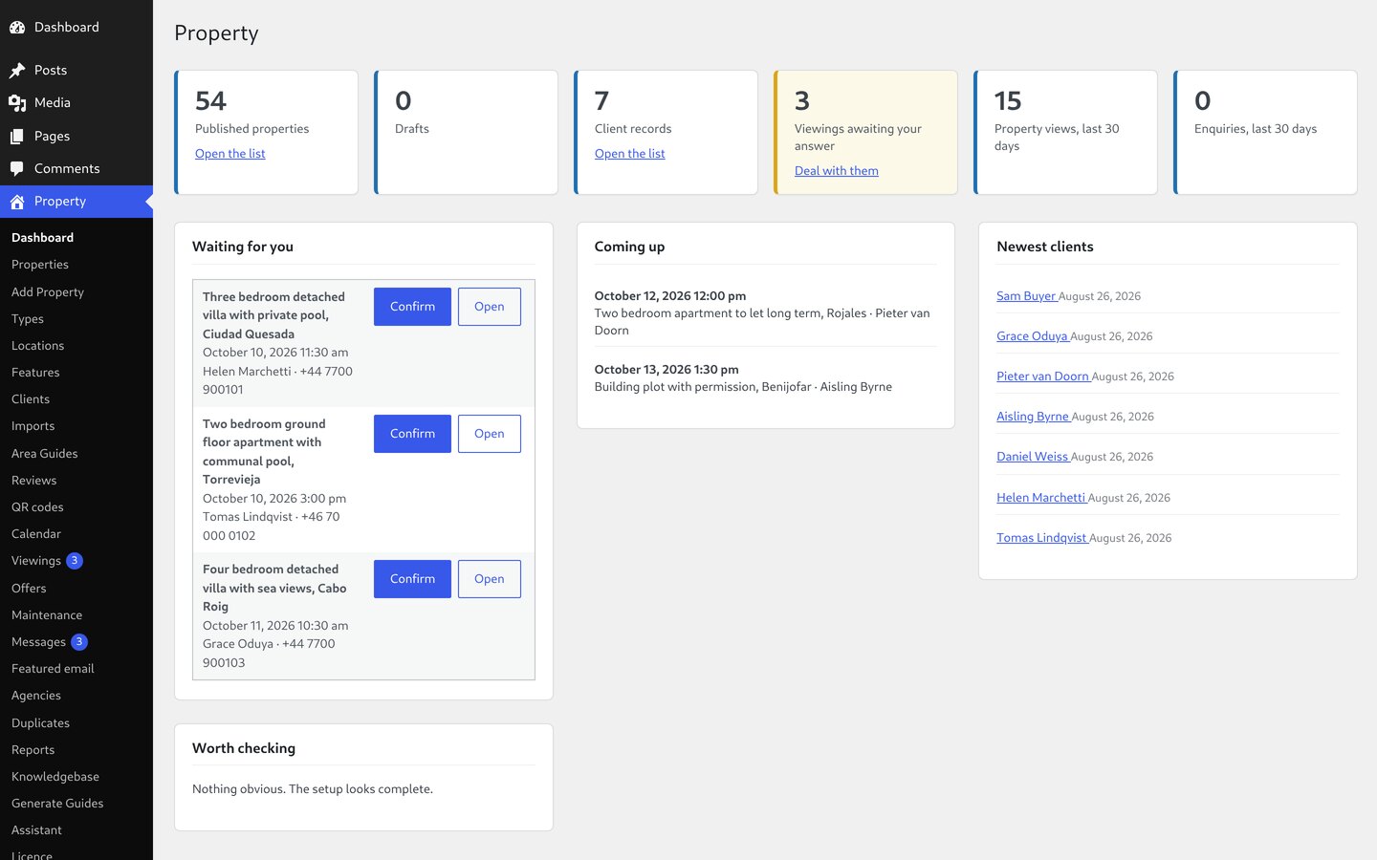Open the Cabo Roig villa viewing
The width and height of the screenshot is (1377, 860).
coord(490,579)
